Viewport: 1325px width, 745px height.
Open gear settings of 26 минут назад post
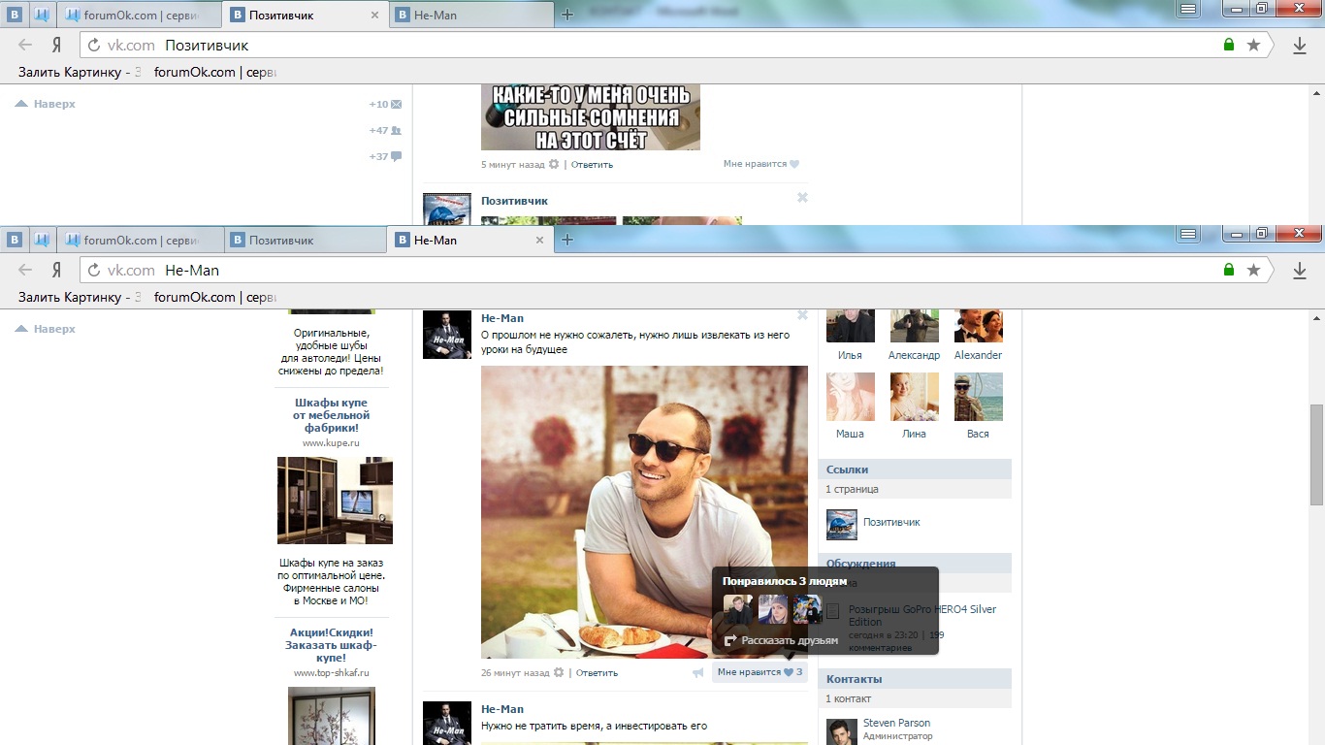[558, 672]
